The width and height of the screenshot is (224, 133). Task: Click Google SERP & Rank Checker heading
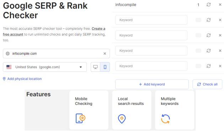tap(45, 10)
